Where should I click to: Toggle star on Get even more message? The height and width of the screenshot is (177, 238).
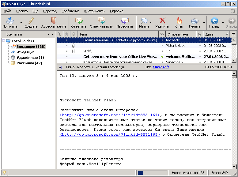pos(67,57)
